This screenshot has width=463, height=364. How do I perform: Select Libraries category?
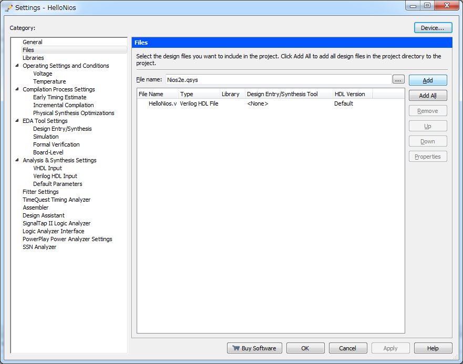click(33, 58)
